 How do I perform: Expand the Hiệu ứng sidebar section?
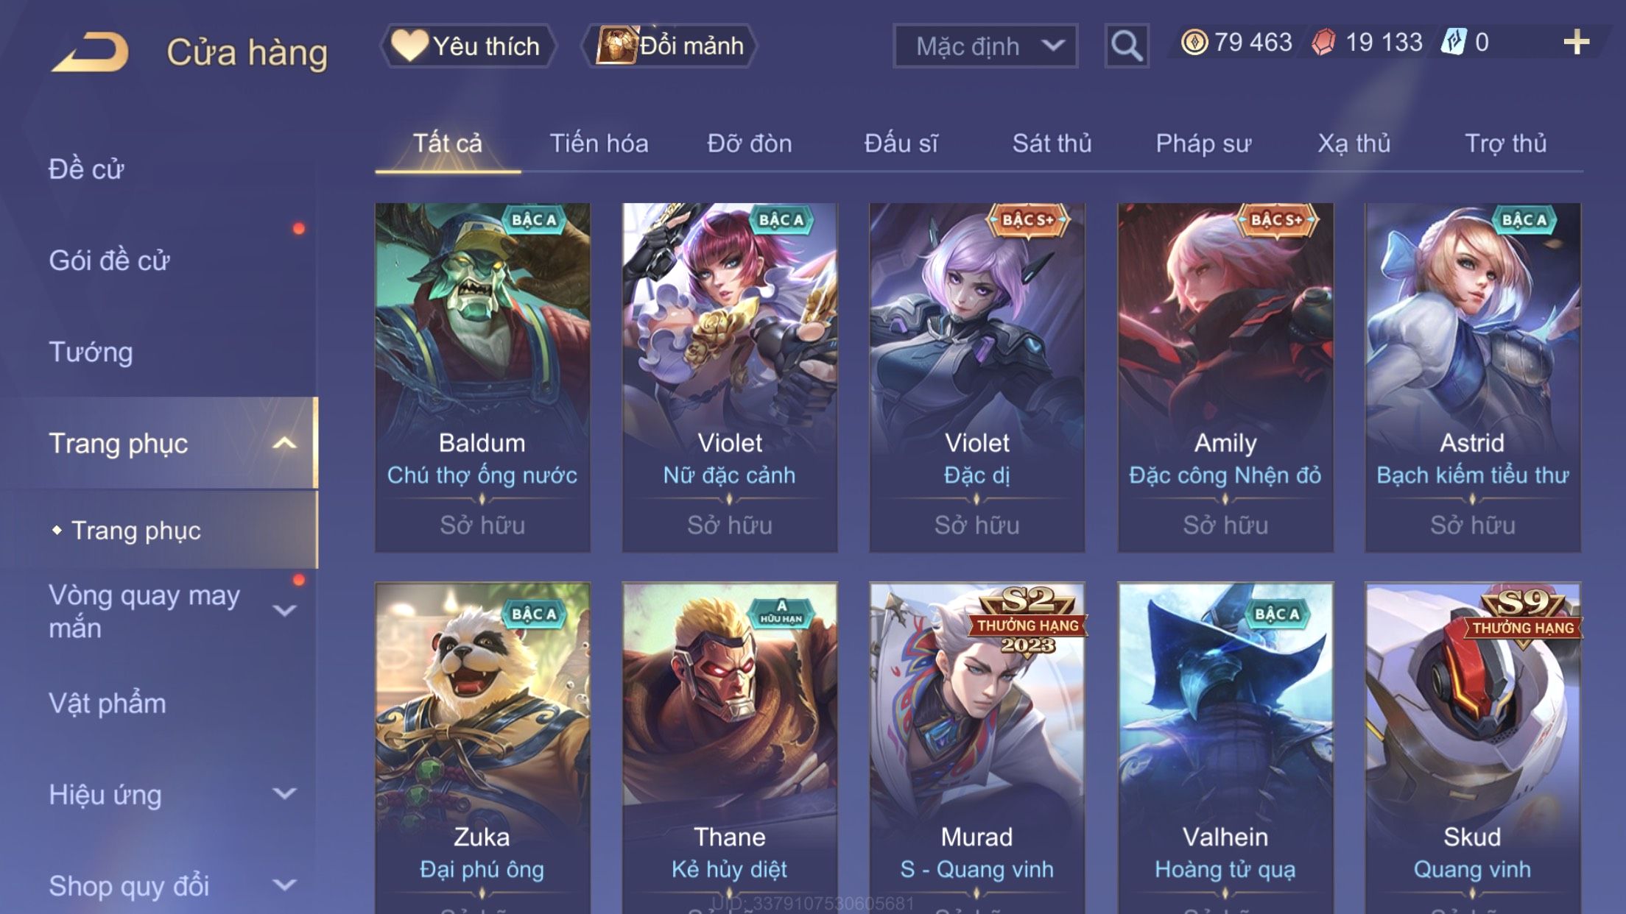coord(284,793)
